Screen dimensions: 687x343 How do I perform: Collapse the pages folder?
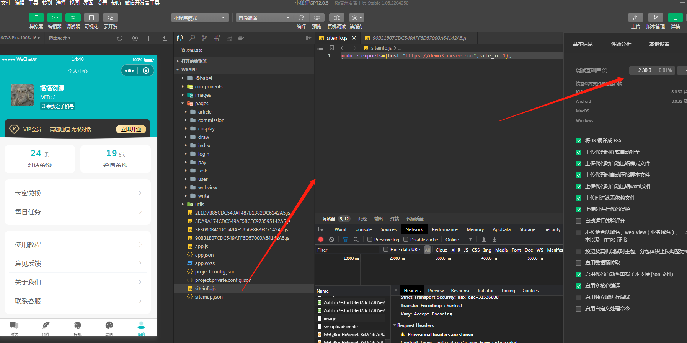(183, 104)
